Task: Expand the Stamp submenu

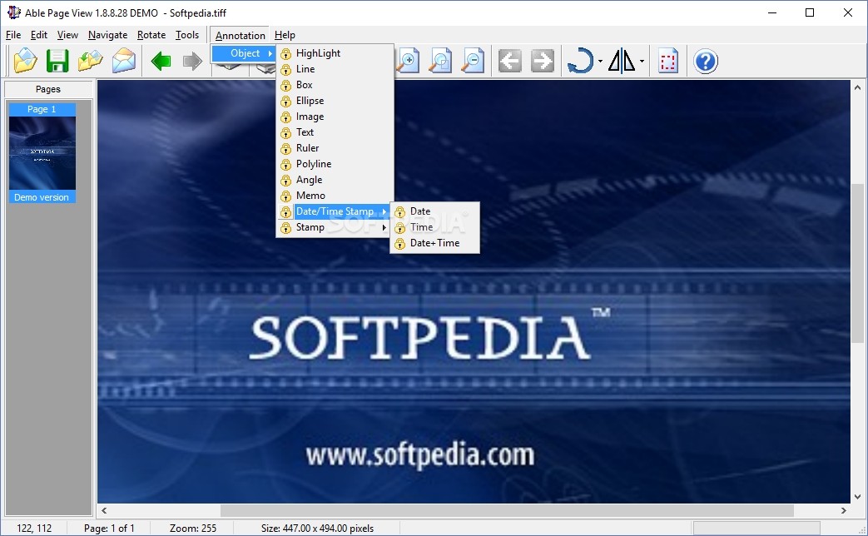Action: pyautogui.click(x=333, y=227)
